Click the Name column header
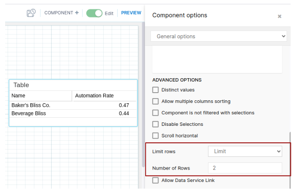 41,96
